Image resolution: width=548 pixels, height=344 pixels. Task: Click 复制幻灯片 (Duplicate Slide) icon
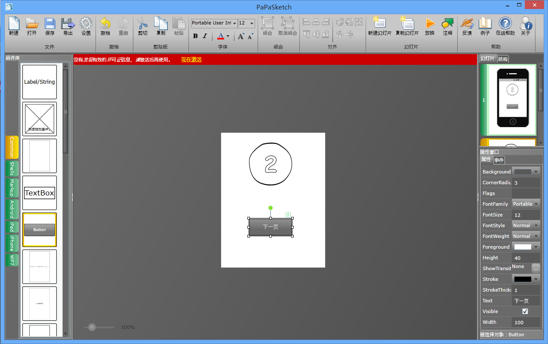[406, 23]
